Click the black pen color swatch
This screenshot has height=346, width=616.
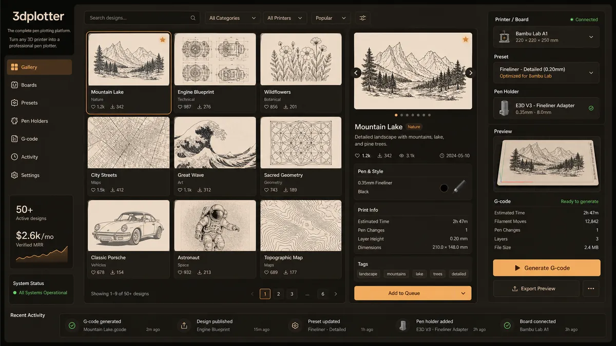pyautogui.click(x=444, y=188)
